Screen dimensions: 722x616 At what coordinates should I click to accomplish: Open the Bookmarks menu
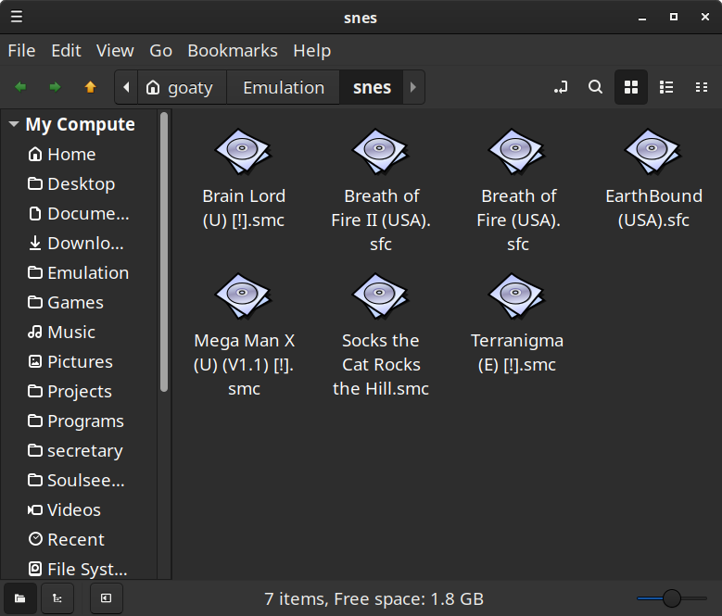pos(233,51)
